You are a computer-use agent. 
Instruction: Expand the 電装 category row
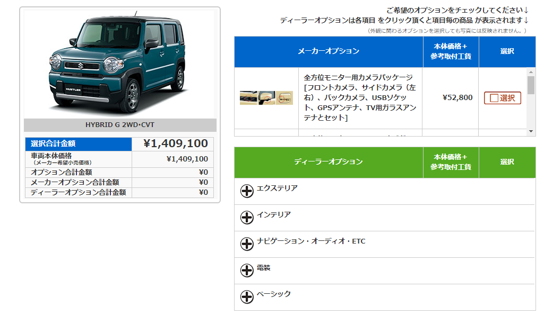click(264, 268)
